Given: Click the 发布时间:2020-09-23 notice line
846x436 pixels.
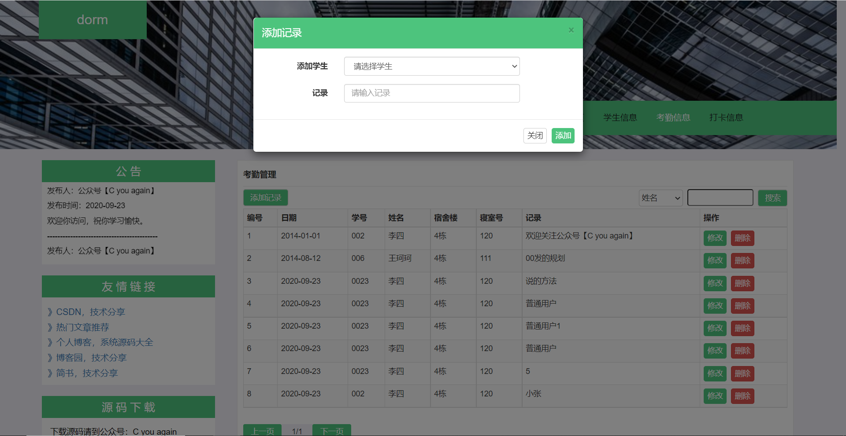Looking at the screenshot, I should click(86, 205).
